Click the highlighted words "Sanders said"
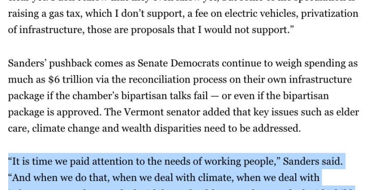 point(313,162)
